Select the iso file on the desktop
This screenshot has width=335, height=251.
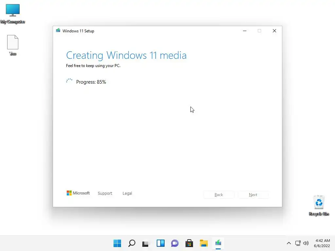tap(13, 45)
